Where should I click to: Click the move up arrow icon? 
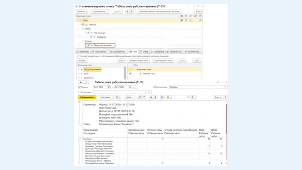point(127,11)
